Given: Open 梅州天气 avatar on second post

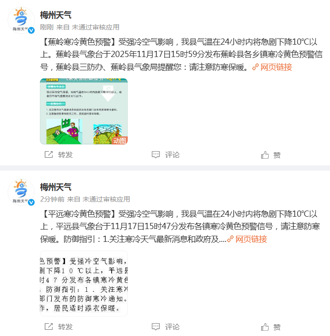Looking at the screenshot, I should point(21,192).
